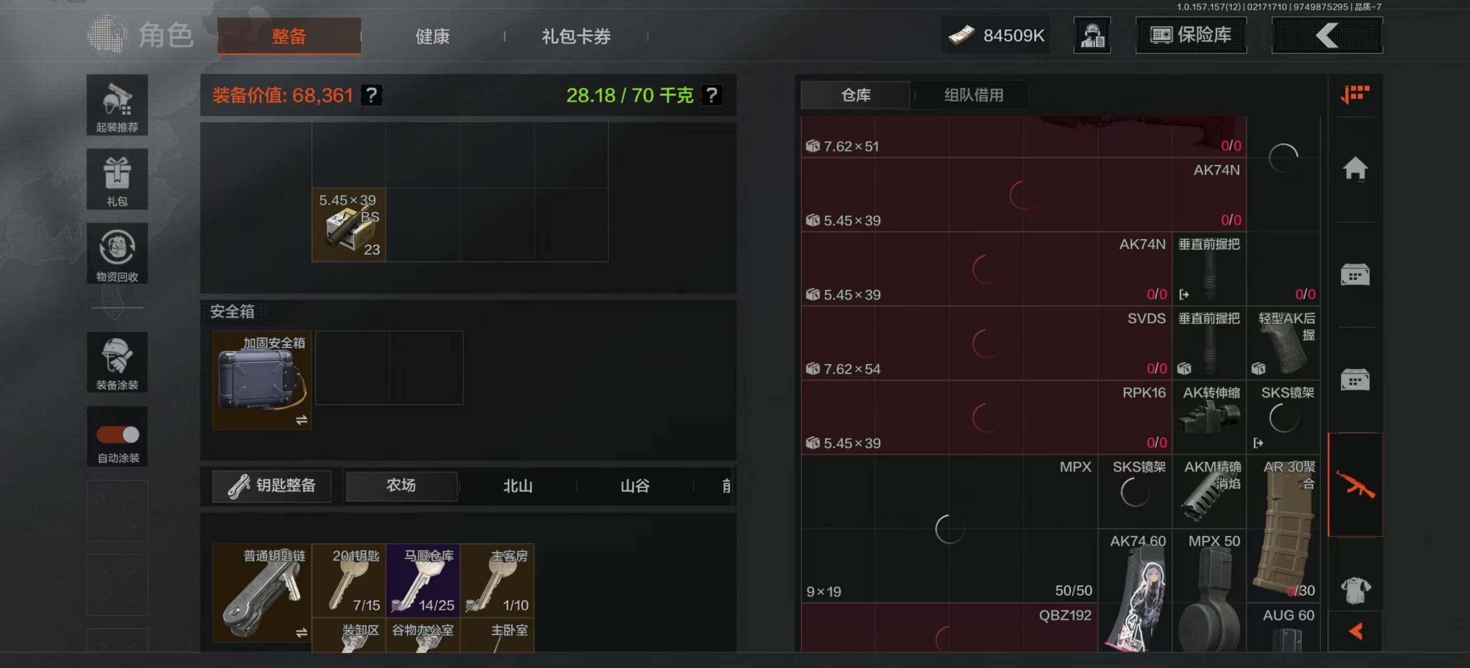The height and width of the screenshot is (668, 1470).
Task: Expand sidebar with the small orange arrow
Action: tap(1356, 631)
